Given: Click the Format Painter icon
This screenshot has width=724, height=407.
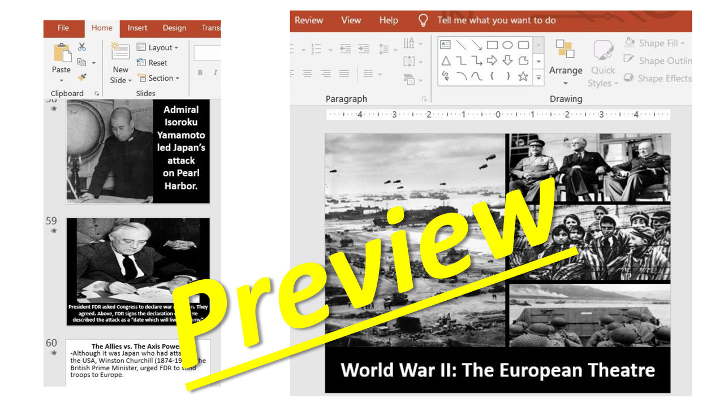Looking at the screenshot, I should coord(83,77).
